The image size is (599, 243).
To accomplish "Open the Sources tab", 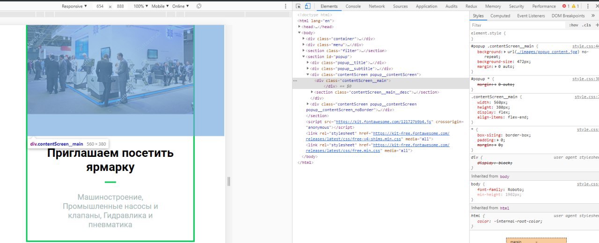I will [400, 6].
